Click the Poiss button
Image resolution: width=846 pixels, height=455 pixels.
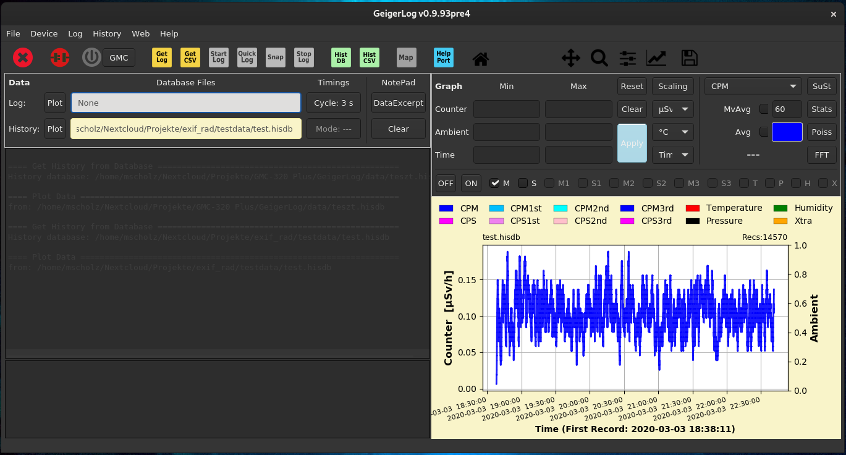pos(821,132)
